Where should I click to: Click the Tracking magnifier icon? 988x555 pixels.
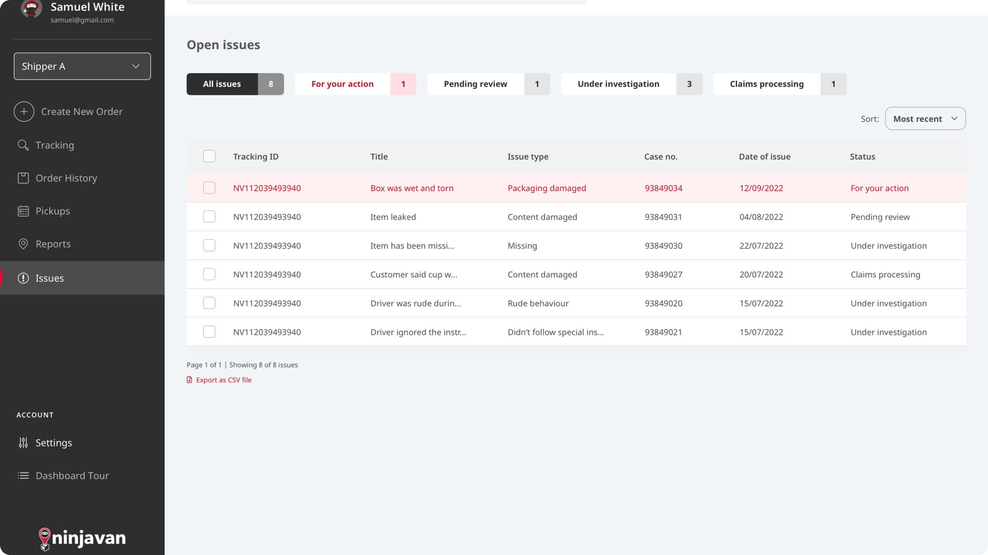click(x=23, y=145)
